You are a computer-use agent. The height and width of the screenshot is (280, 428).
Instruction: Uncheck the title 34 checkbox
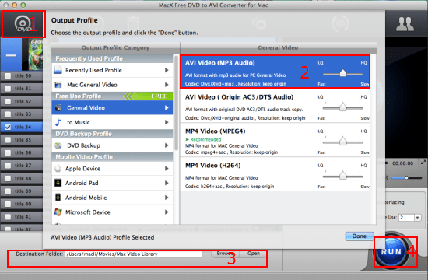pyautogui.click(x=8, y=127)
